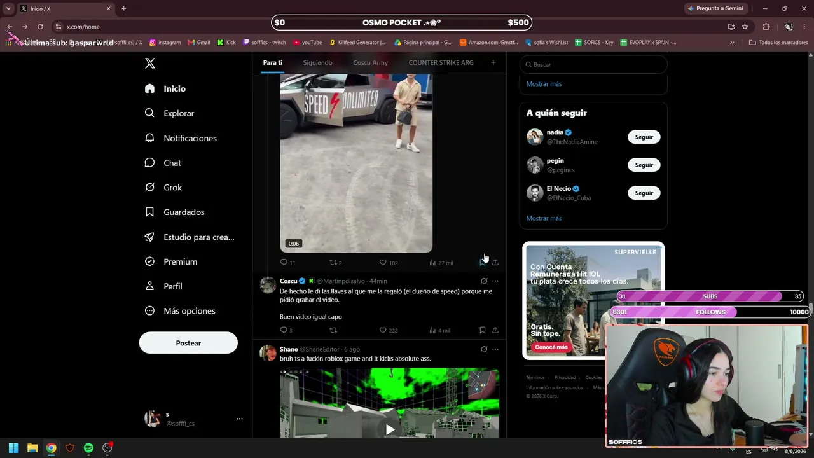Open the Kick bookmark
This screenshot has width=814, height=458.
click(226, 43)
